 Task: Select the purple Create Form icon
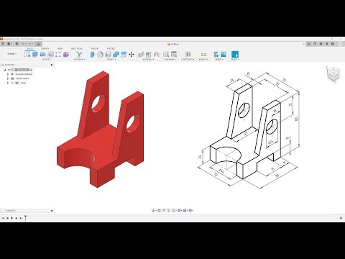(x=65, y=55)
